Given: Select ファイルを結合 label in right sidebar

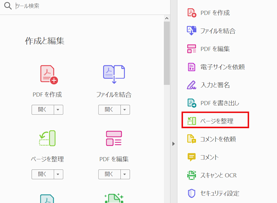Looking at the screenshot, I should (x=218, y=31).
